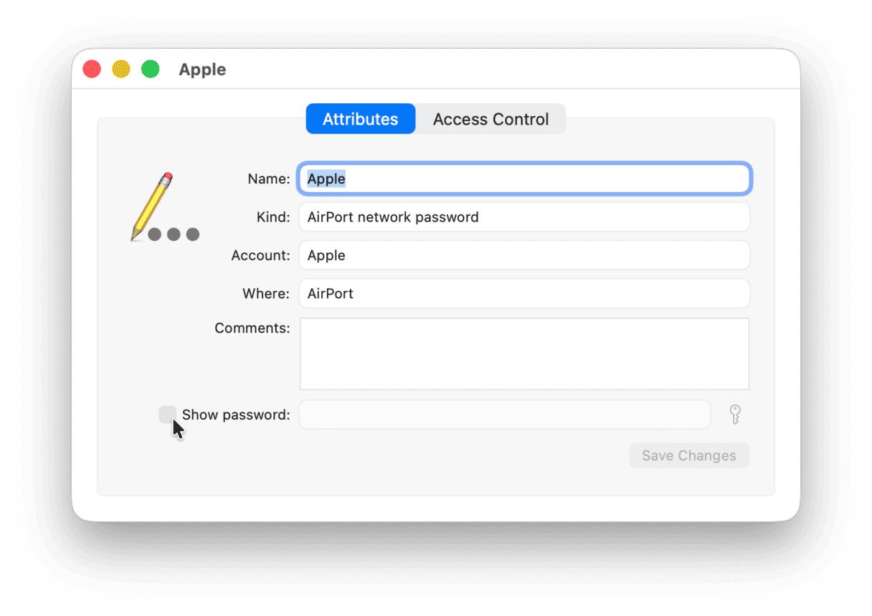Zoom the window using green button
The image size is (872, 616).
tap(150, 70)
